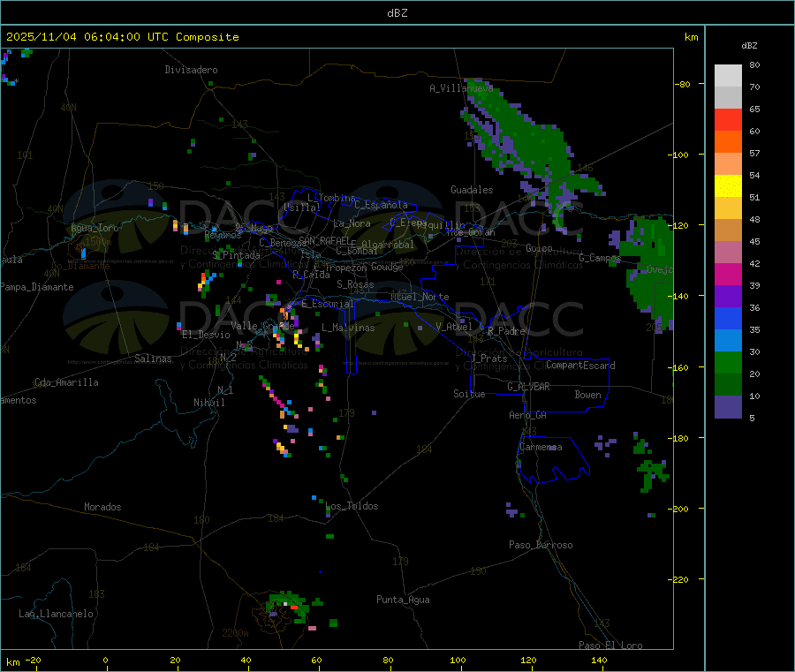Image resolution: width=795 pixels, height=672 pixels.
Task: Click the J_Prats location label
Action: [489, 358]
